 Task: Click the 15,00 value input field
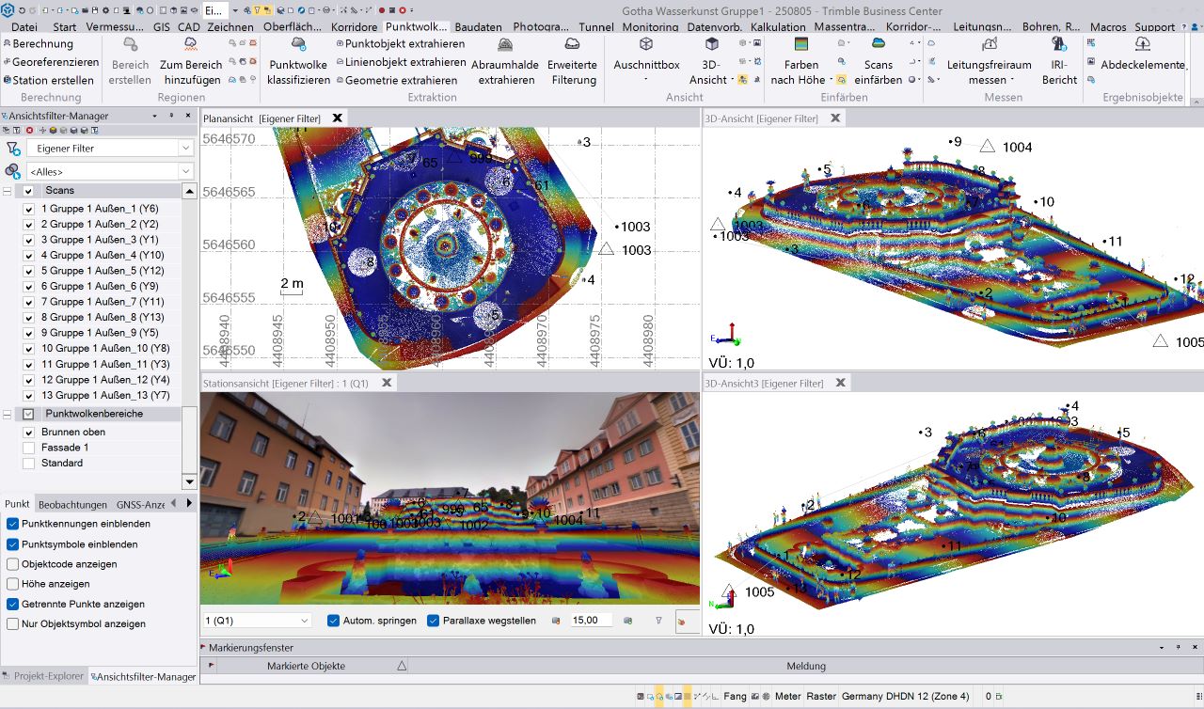click(591, 621)
